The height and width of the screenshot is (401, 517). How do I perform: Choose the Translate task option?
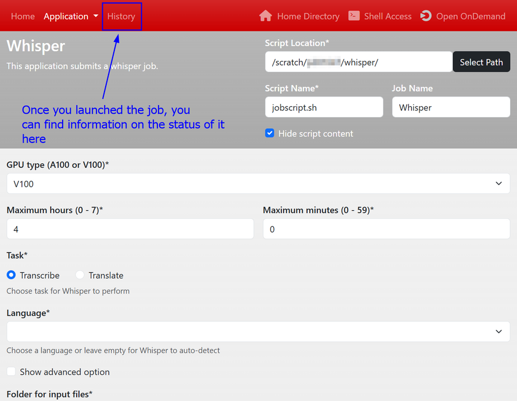pos(80,275)
